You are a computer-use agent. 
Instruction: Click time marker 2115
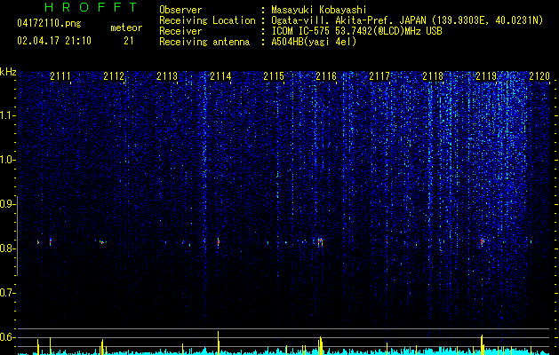pyautogui.click(x=274, y=75)
